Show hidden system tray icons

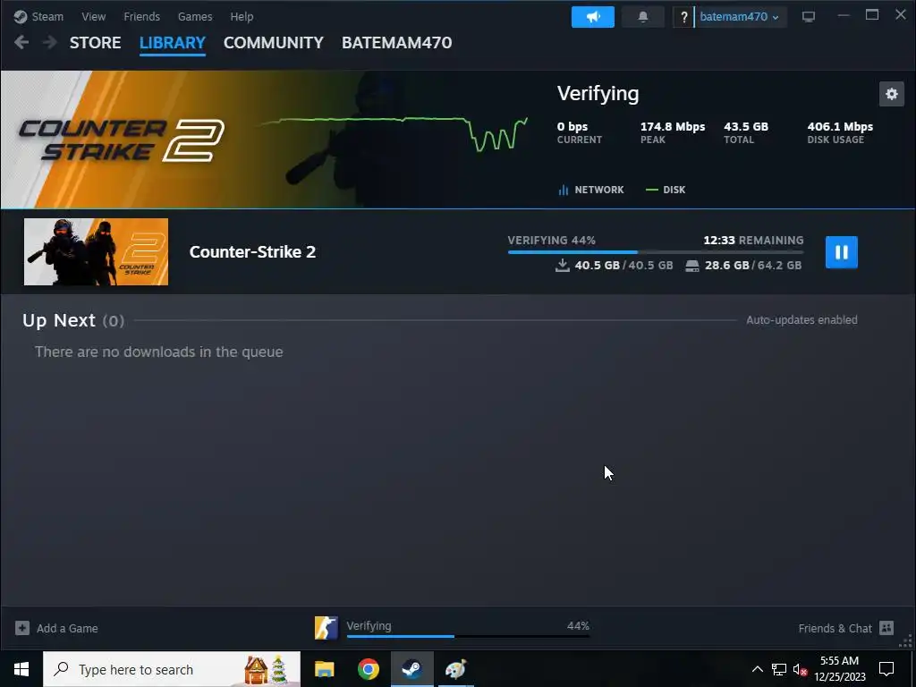tap(757, 669)
